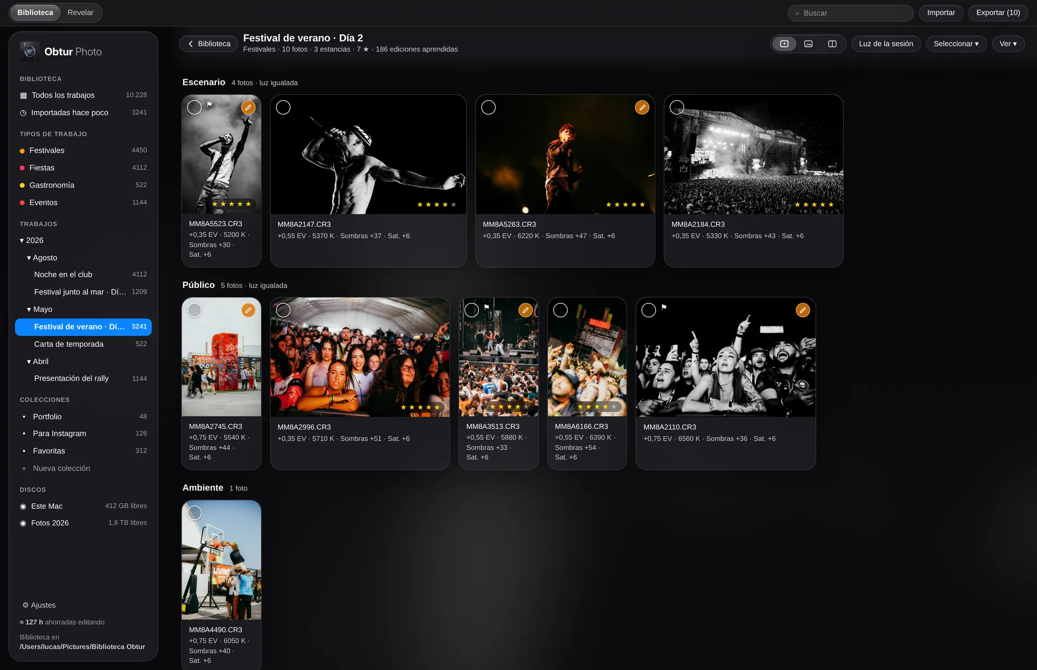1037x670 pixels.
Task: Click the plus icon for Nueva colección
Action: [x=24, y=468]
